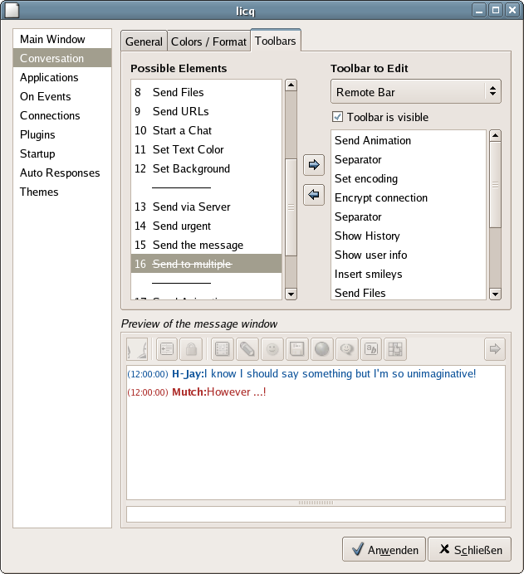Click the right arrow to add element

[313, 165]
